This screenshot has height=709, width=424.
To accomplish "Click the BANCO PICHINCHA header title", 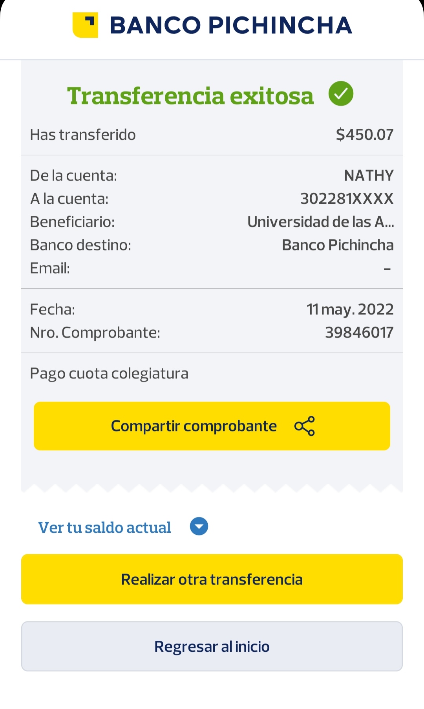I will (231, 26).
